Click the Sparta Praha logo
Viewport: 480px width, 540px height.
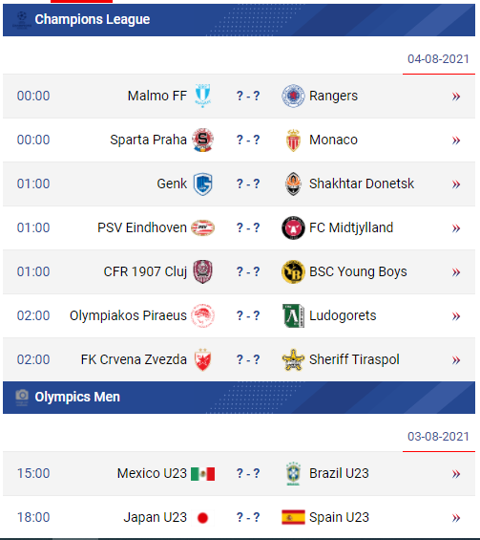[202, 140]
